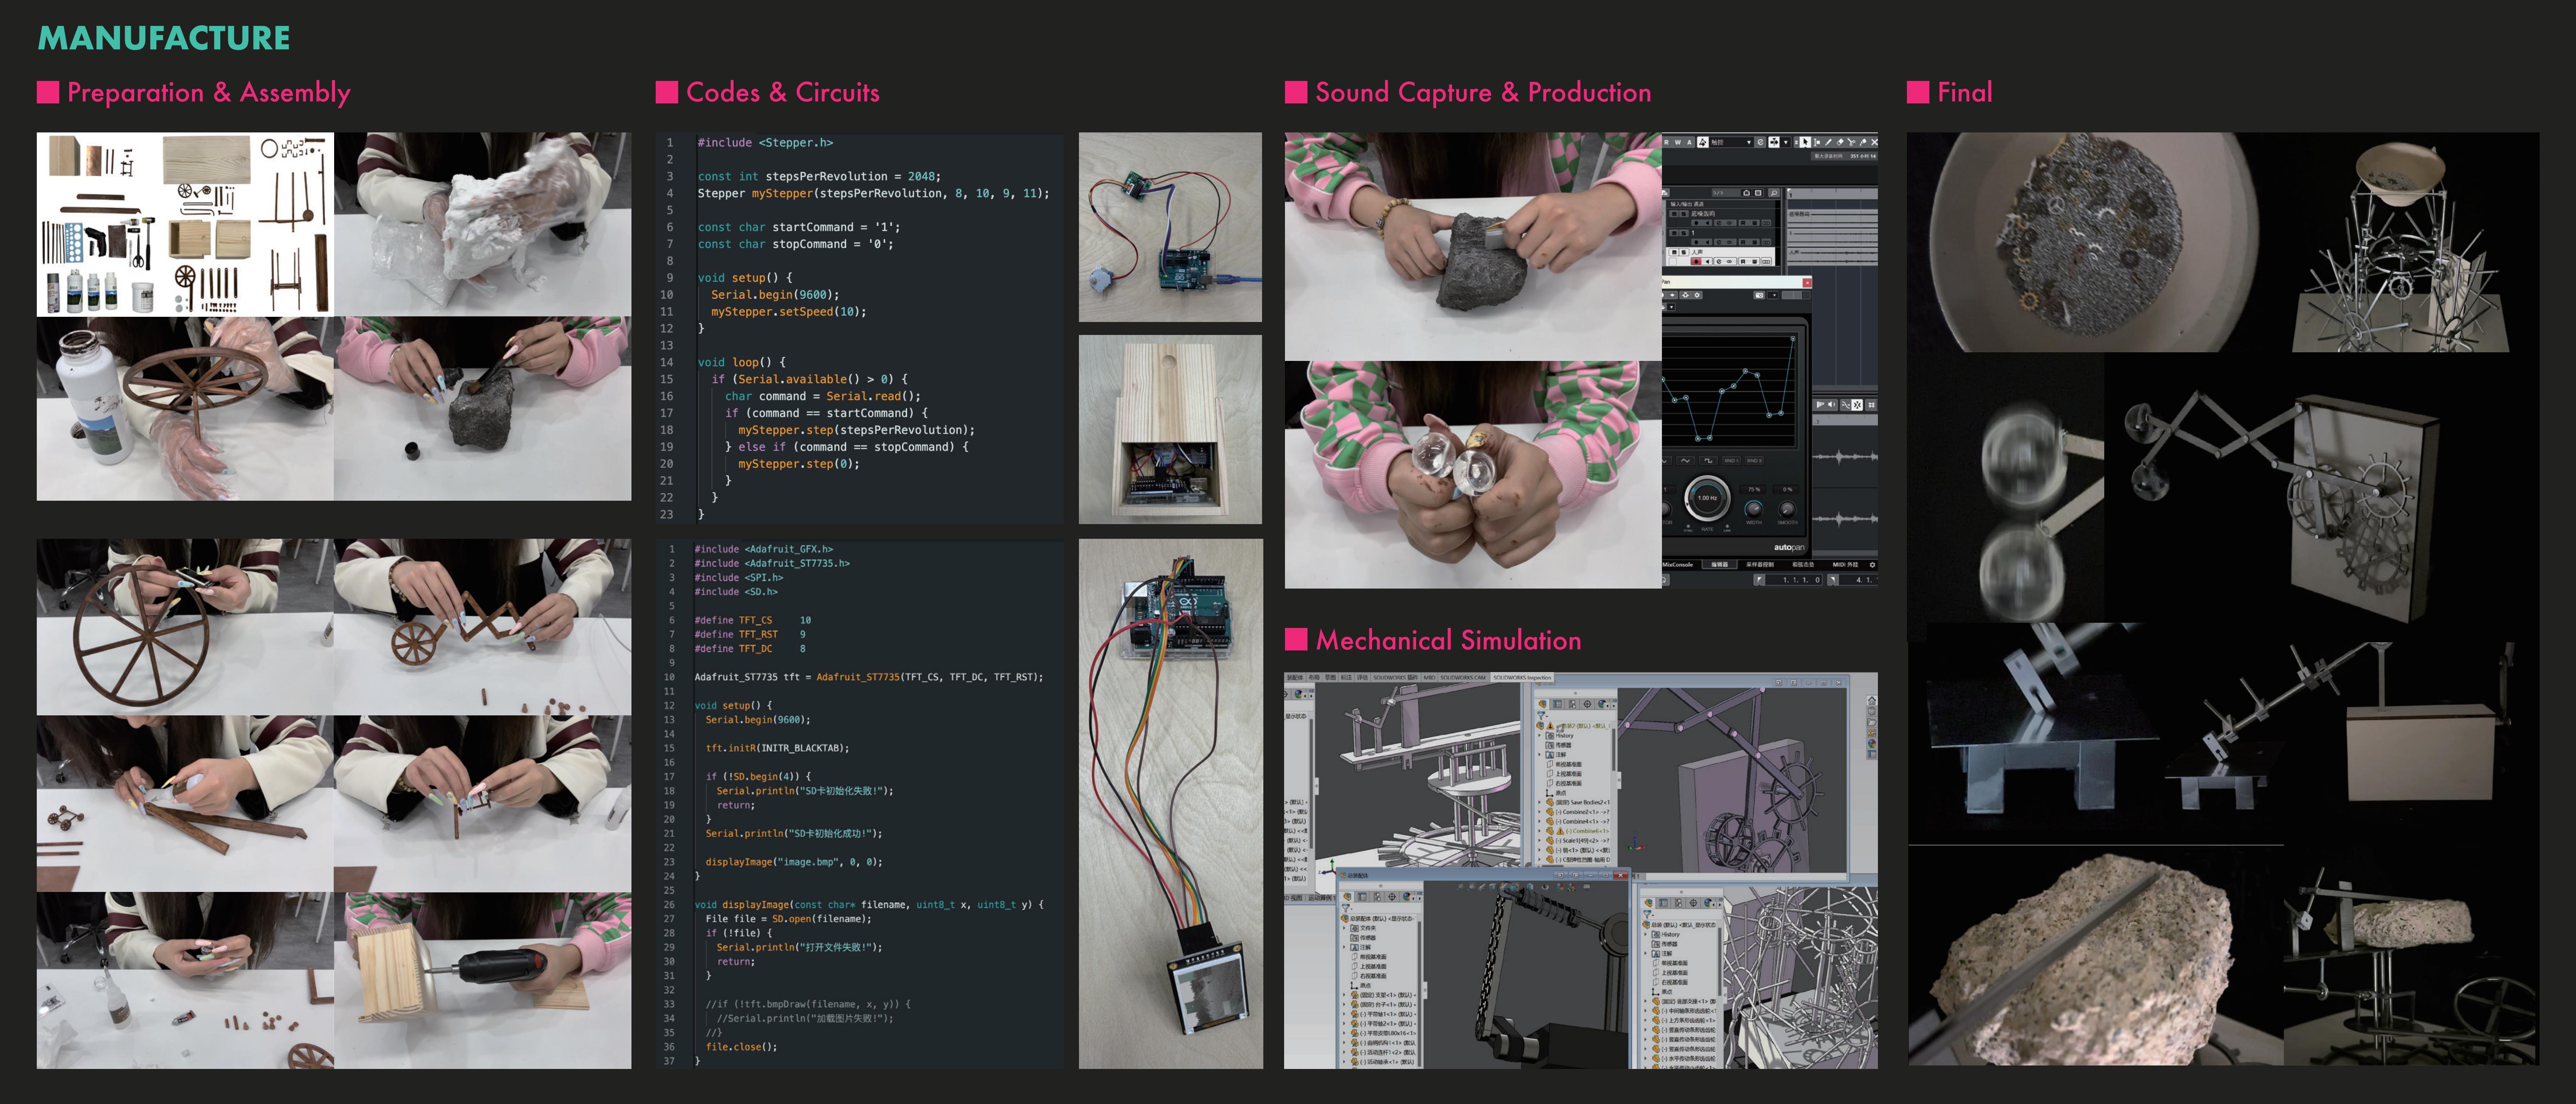2576x1104 pixels.
Task: Switch to DimXpertManager crosshair tab in 总装2 window
Action: [1587, 704]
